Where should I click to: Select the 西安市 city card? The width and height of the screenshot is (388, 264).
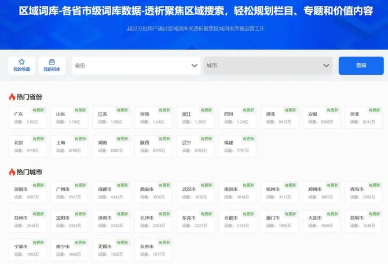[153, 193]
